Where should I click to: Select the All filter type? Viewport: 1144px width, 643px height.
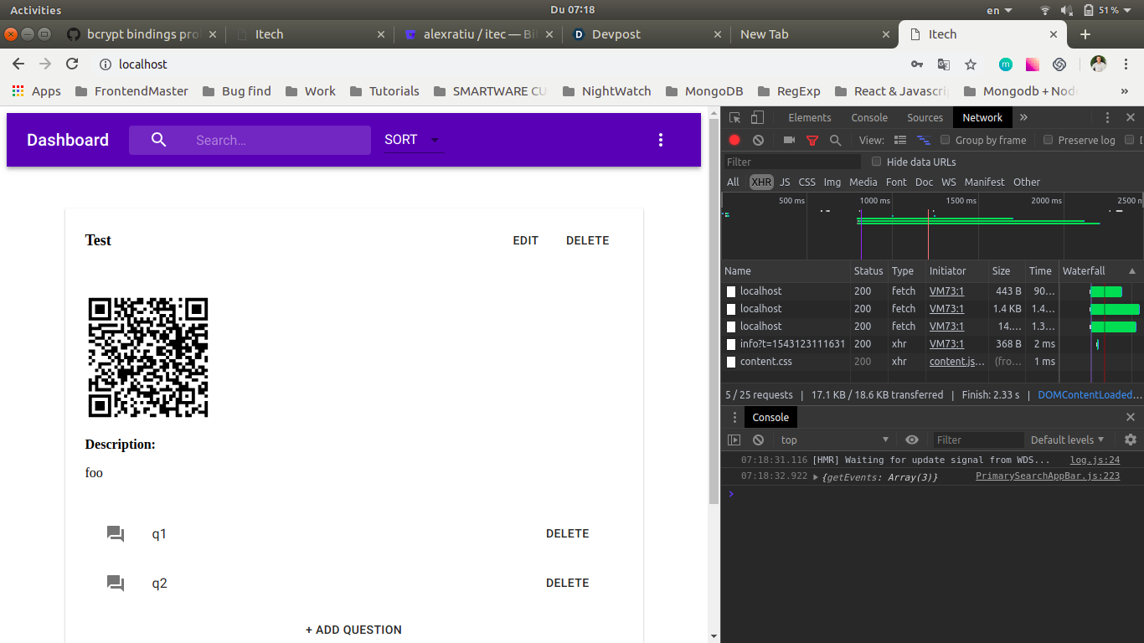click(x=733, y=182)
